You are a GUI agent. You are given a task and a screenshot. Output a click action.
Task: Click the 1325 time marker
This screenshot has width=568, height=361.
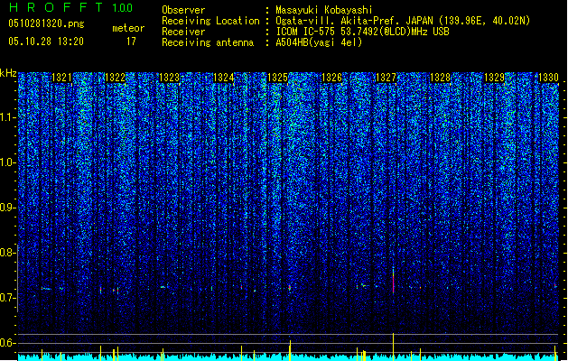(x=277, y=78)
